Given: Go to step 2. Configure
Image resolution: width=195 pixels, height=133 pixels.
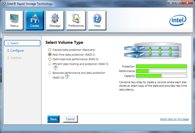Looking at the screenshot, I should coord(16,51).
